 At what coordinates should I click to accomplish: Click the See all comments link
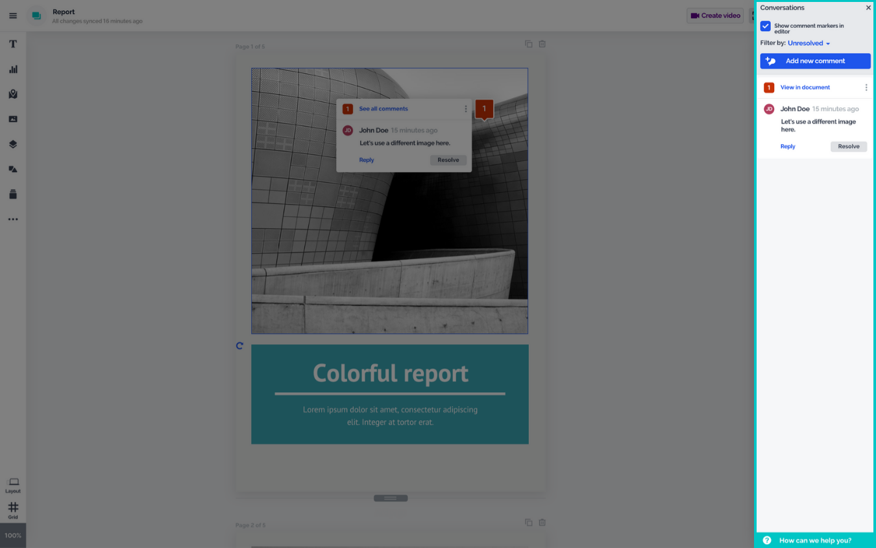pos(383,109)
